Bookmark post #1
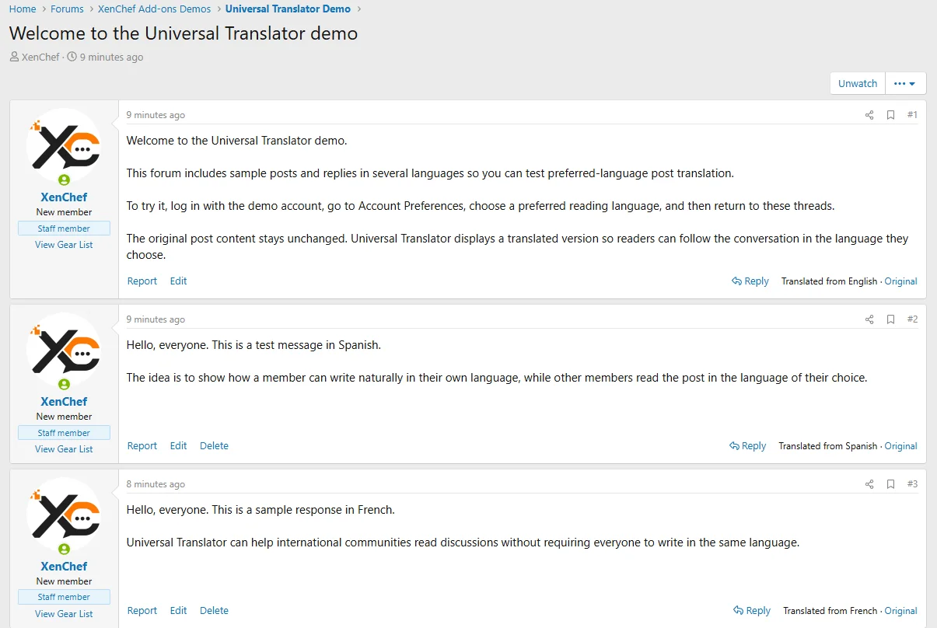This screenshot has width=937, height=628. coord(891,115)
